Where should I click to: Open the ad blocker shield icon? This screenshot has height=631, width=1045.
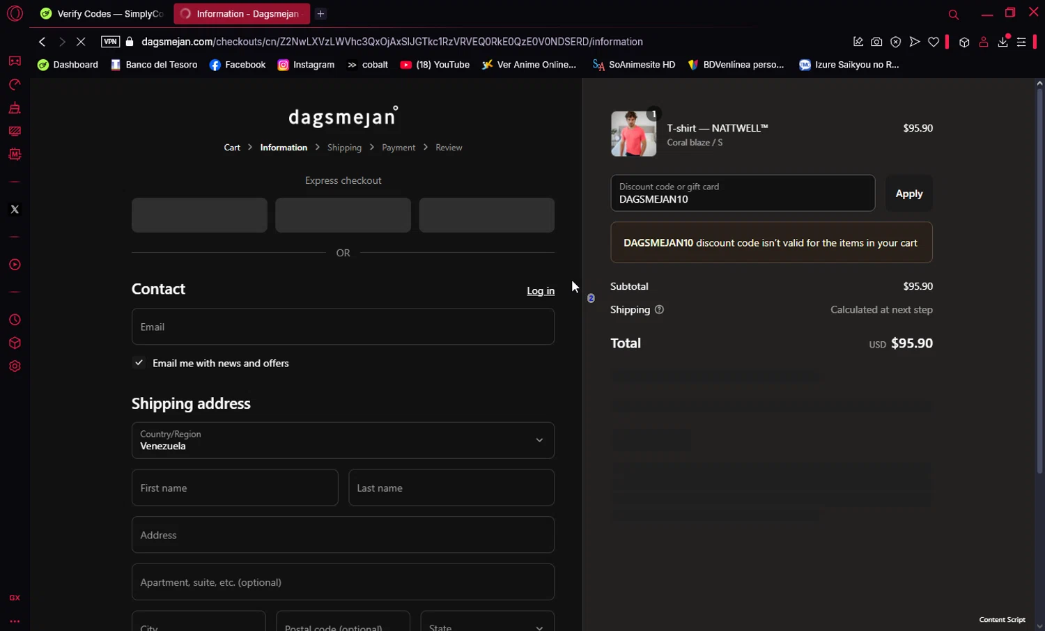896,42
